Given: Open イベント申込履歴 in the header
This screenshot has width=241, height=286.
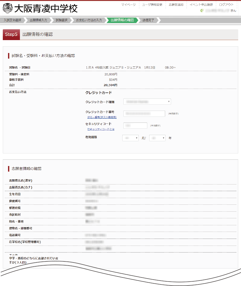Looking at the screenshot, I should point(201,5).
